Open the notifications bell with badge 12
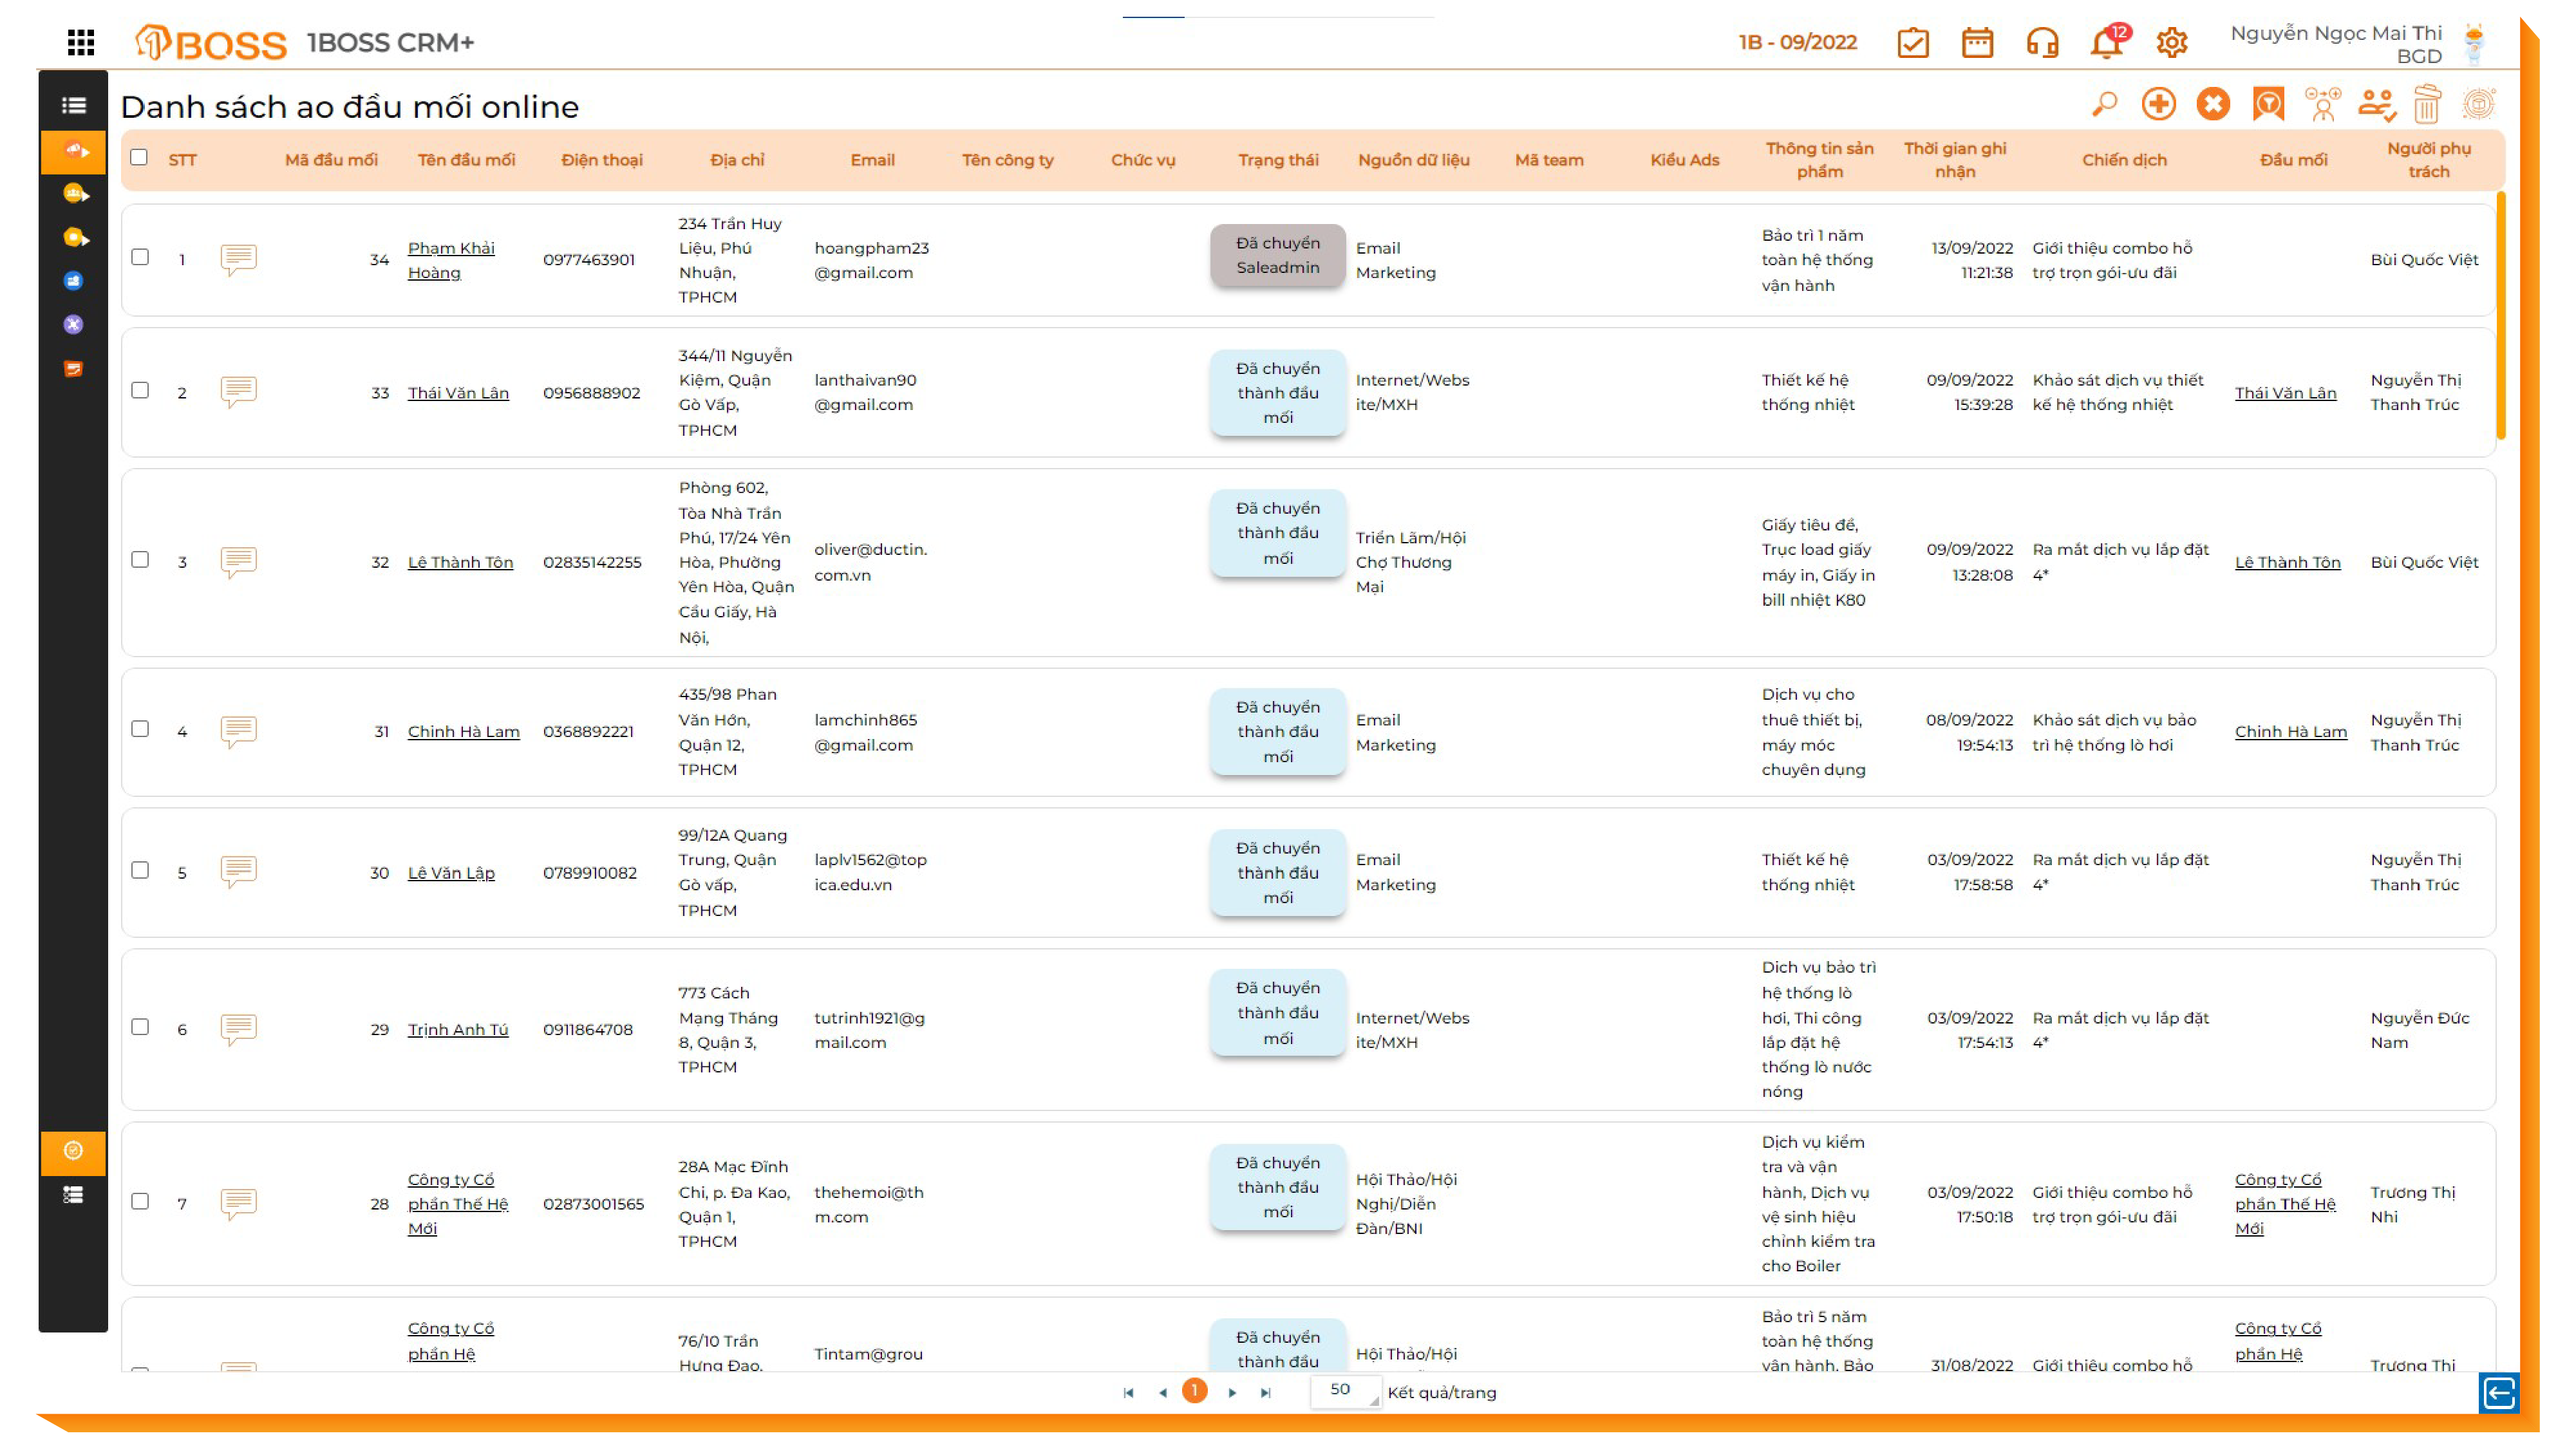 point(2107,43)
